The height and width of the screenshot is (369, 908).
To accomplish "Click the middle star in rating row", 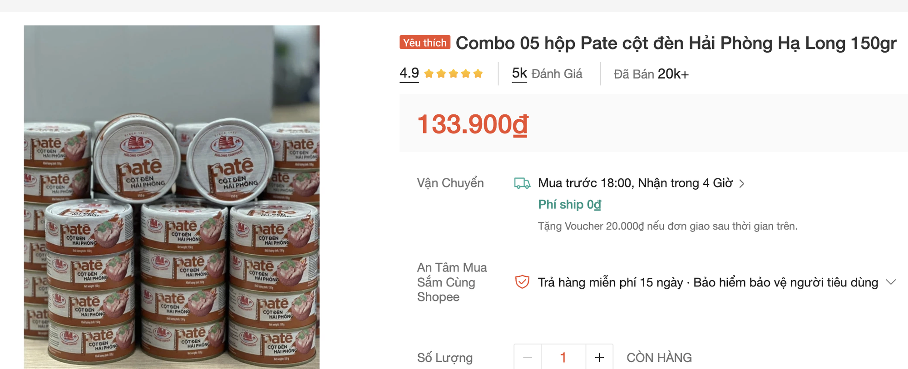I will pyautogui.click(x=453, y=73).
